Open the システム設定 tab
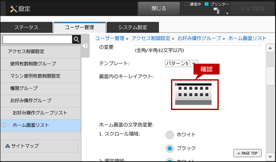Image resolution: width=276 pixels, height=162 pixels. point(133,27)
